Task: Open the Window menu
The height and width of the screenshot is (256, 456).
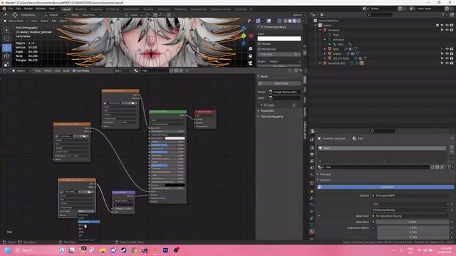Action: 41,9
